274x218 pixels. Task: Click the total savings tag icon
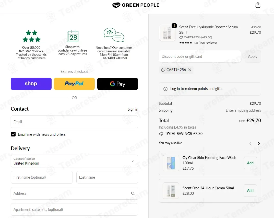point(161,134)
